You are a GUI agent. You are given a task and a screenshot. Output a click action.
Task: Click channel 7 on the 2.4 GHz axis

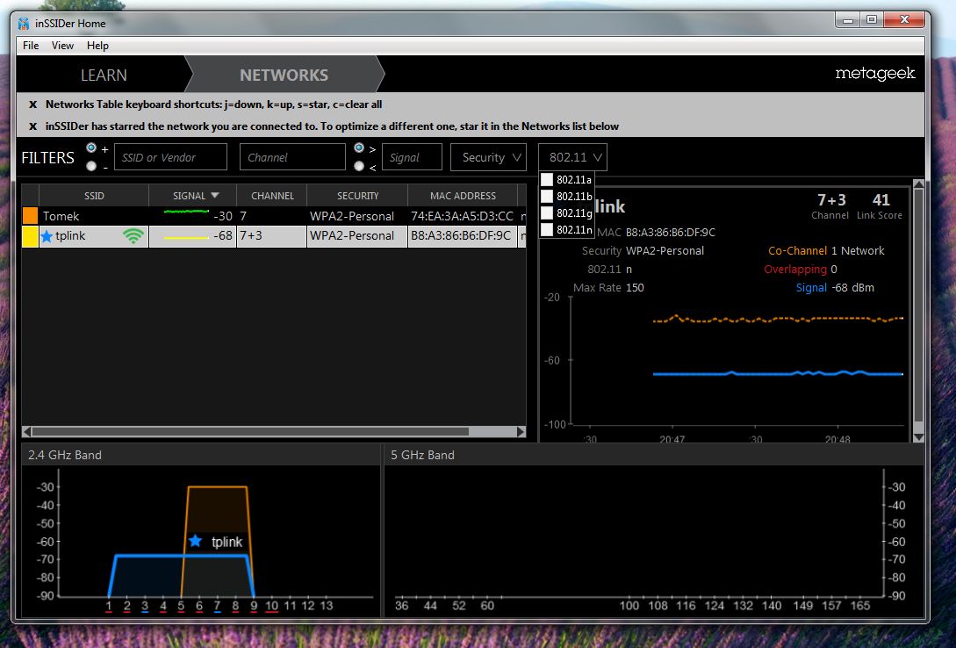[x=217, y=605]
